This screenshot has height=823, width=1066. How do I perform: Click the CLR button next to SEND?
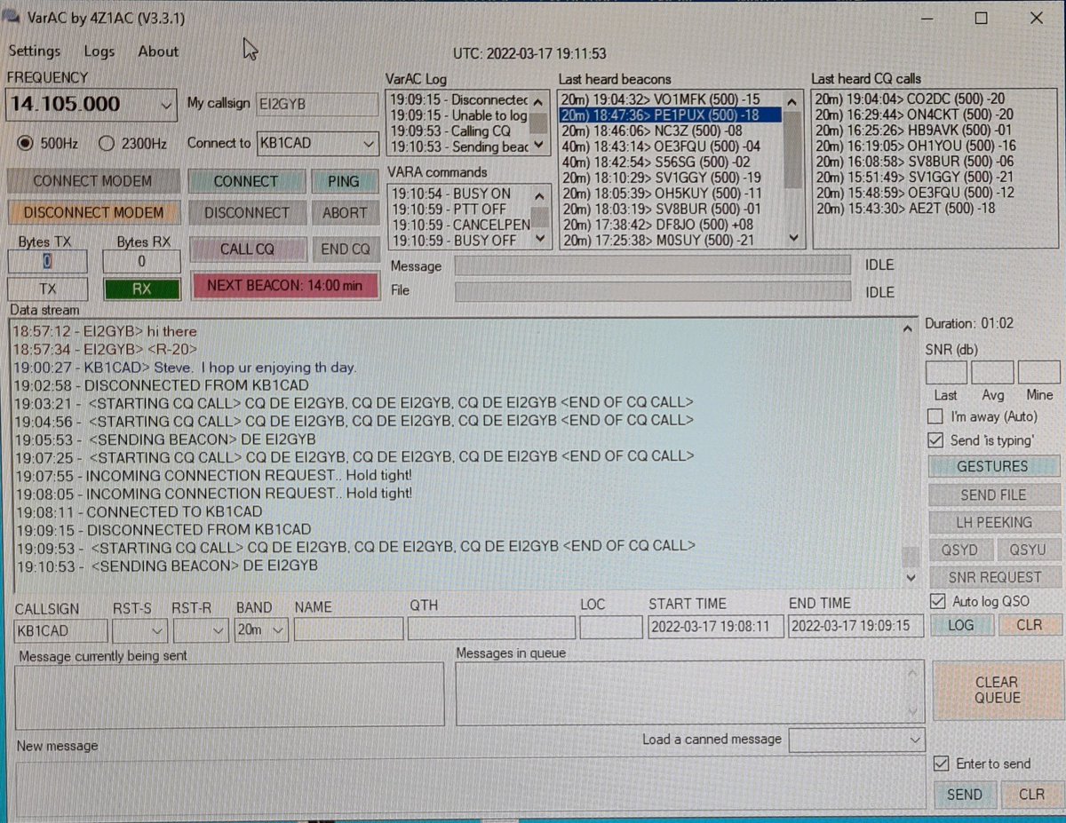tap(1031, 795)
